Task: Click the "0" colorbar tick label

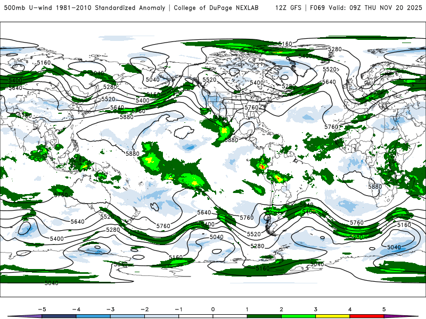Action: coord(213,309)
